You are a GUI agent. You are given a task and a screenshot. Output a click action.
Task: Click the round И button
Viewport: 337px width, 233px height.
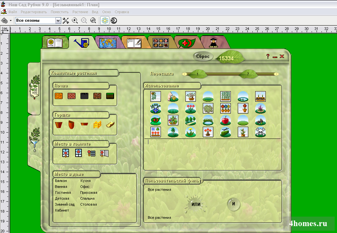pyautogui.click(x=233, y=204)
